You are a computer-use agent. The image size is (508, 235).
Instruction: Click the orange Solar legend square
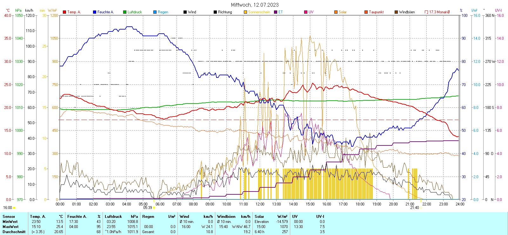pos(336,12)
